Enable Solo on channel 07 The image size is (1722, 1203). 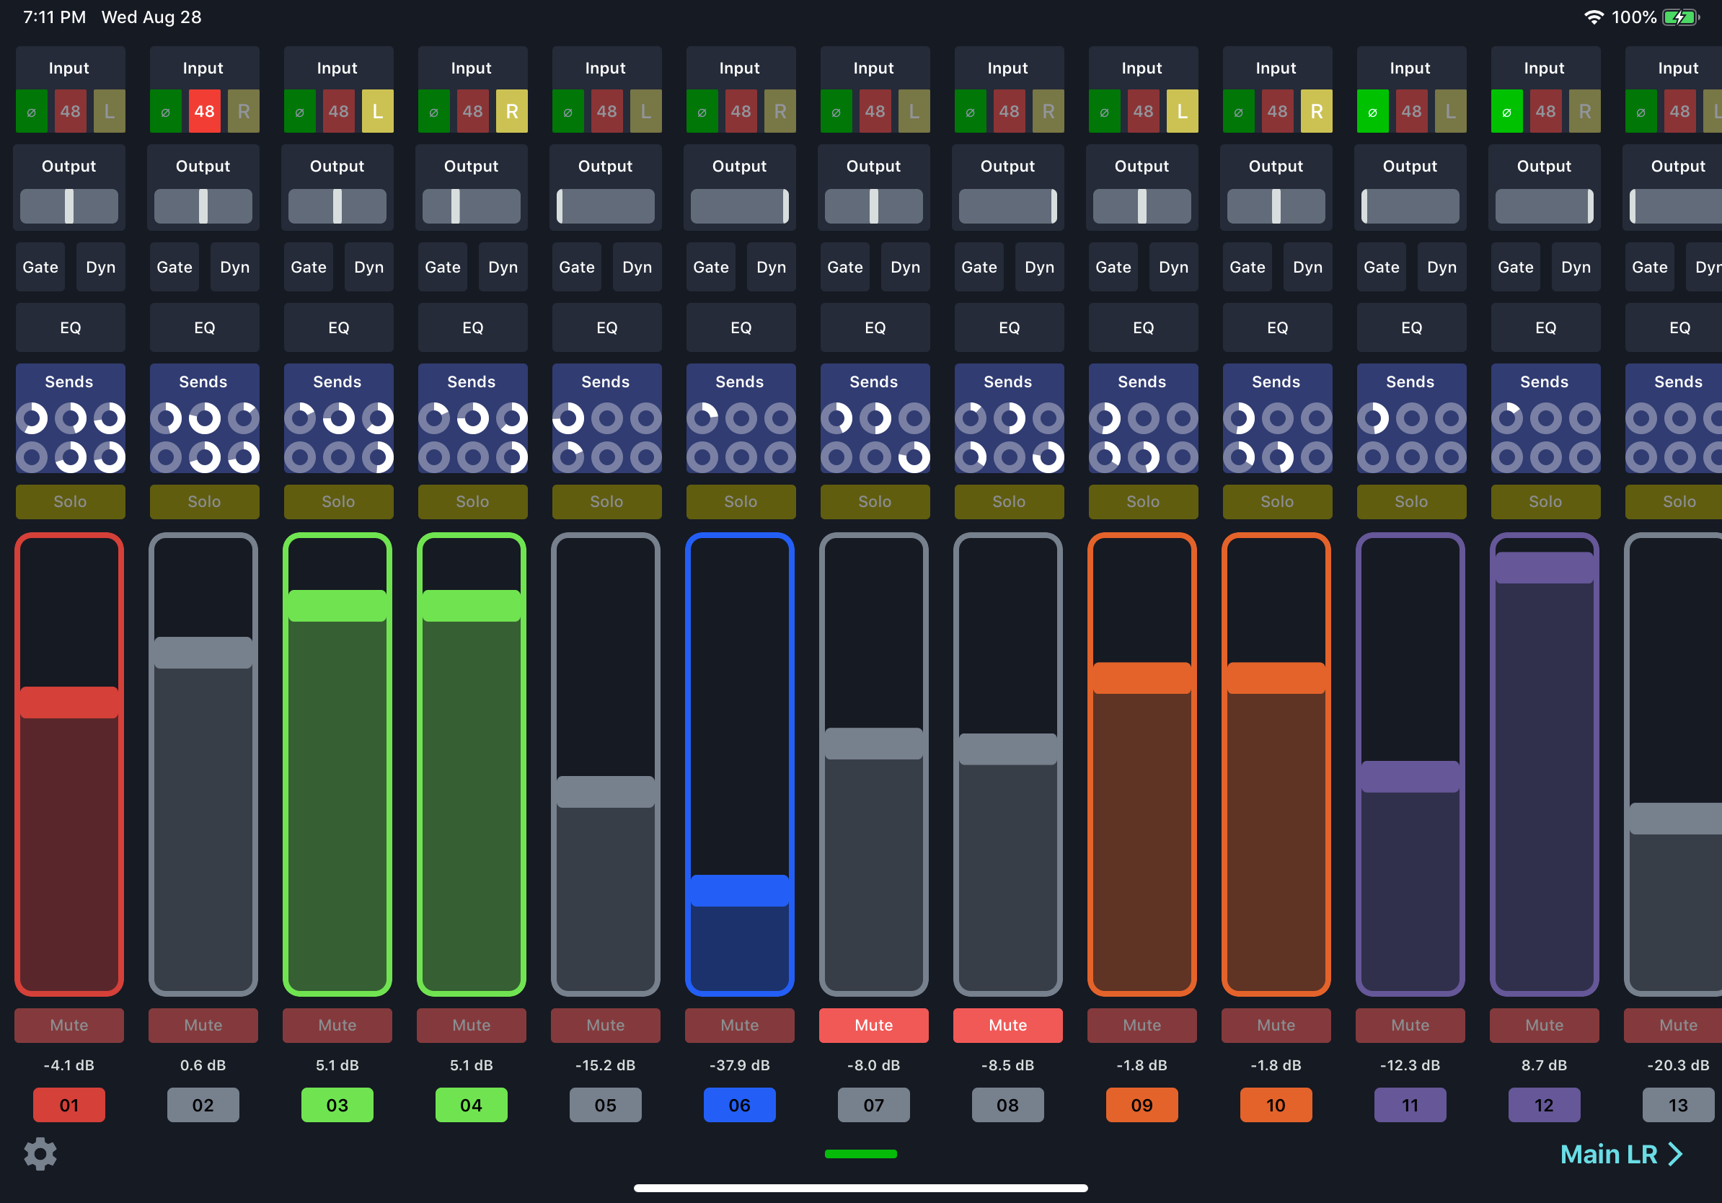tap(875, 501)
